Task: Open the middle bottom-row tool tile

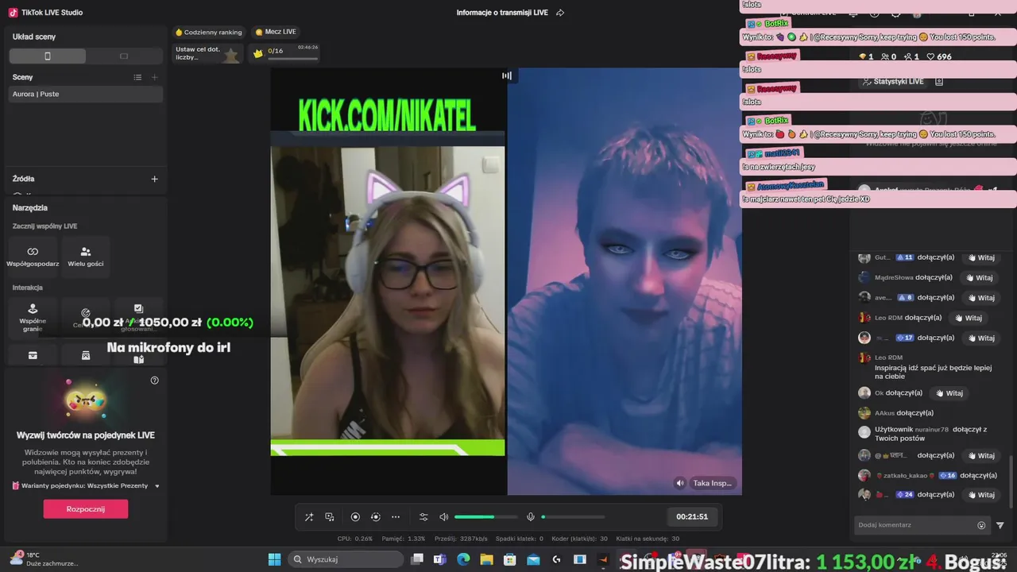Action: click(86, 355)
